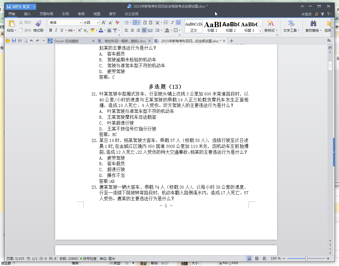Apply the 标题 2 heading style

coord(231,27)
